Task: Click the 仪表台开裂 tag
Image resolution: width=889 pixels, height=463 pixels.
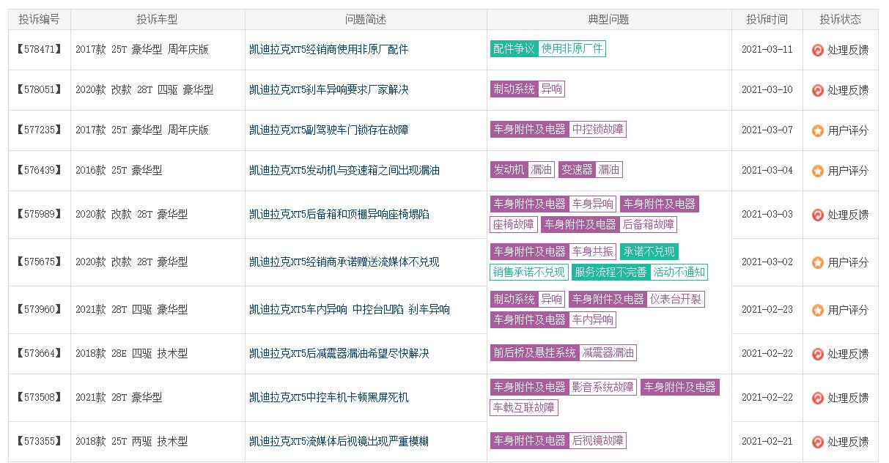Action: [x=676, y=299]
